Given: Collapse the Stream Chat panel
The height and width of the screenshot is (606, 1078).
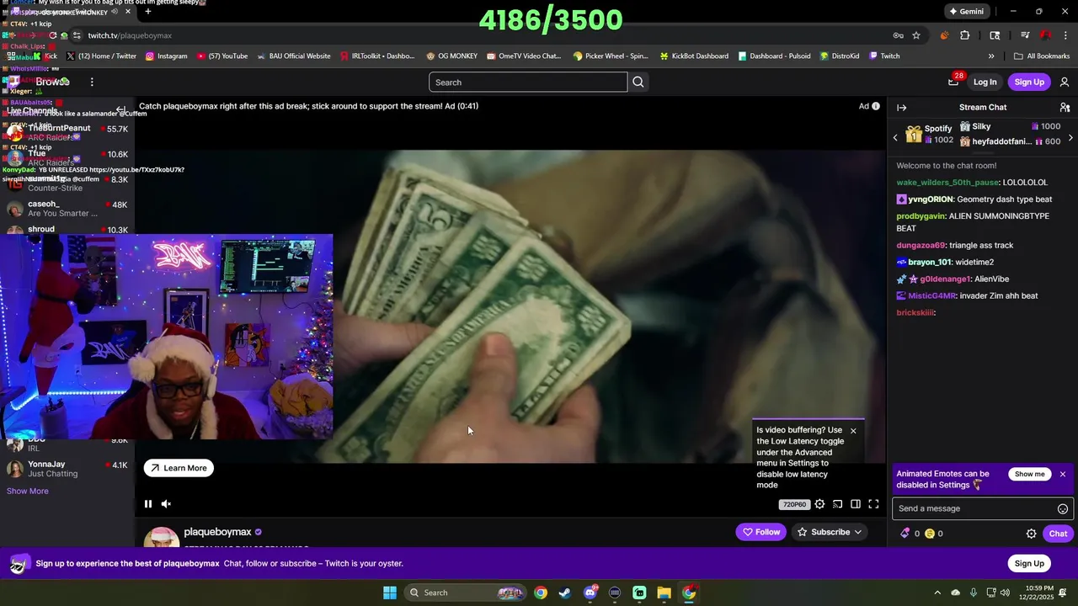Looking at the screenshot, I should [901, 108].
